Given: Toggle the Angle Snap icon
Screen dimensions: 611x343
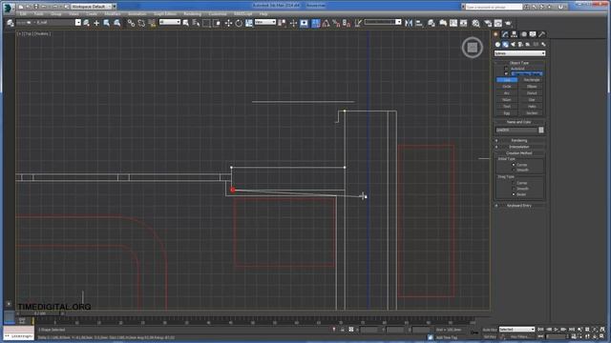Looking at the screenshot, I should (x=326, y=23).
